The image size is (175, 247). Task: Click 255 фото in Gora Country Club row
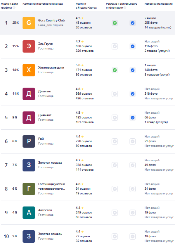click(x=151, y=23)
